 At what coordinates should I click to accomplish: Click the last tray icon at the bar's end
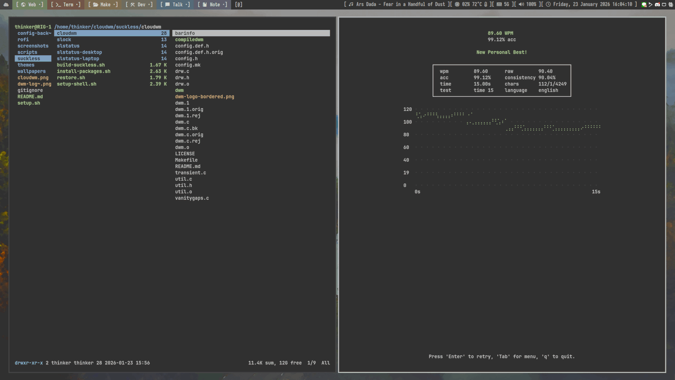[670, 5]
